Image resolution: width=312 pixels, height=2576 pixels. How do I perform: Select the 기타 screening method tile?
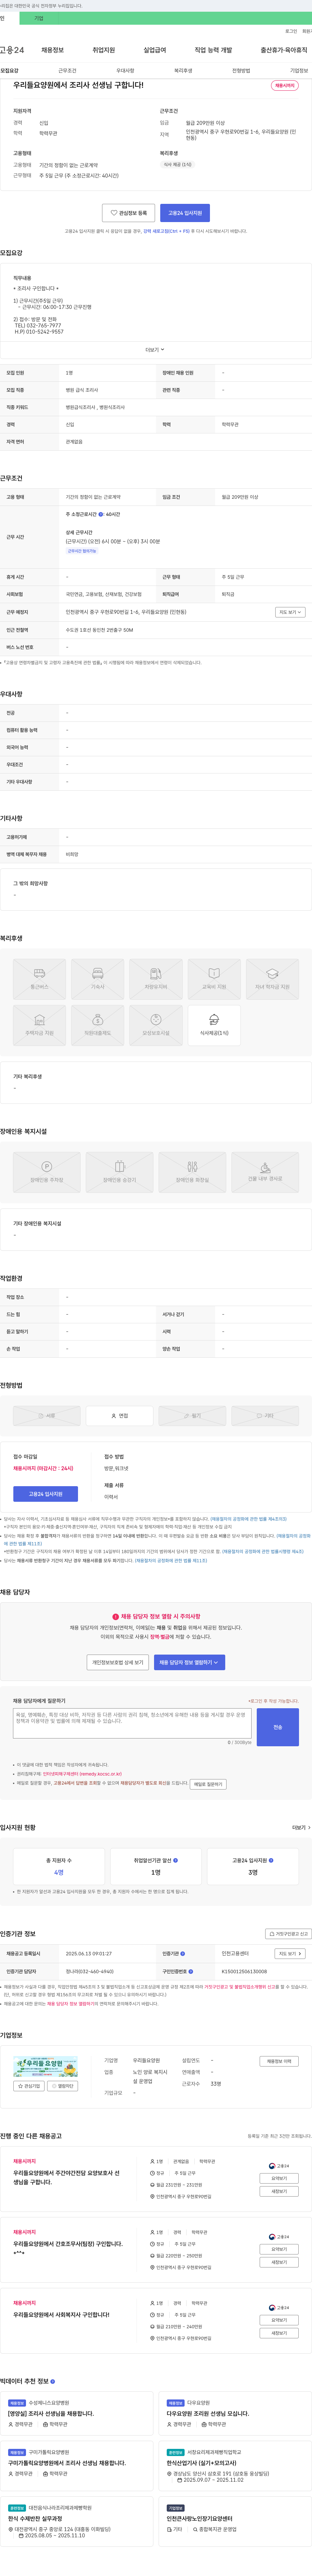[x=265, y=1416]
